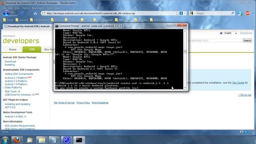Go back with Firefox back arrow
The image size is (256, 144).
coord(6,13)
